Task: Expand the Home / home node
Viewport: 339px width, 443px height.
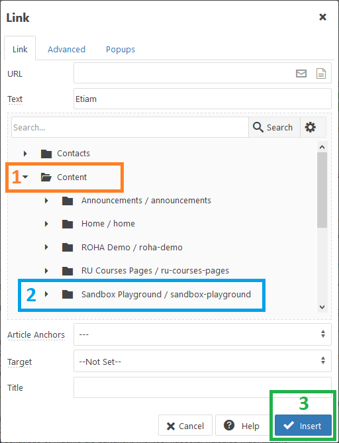Action: (x=46, y=224)
